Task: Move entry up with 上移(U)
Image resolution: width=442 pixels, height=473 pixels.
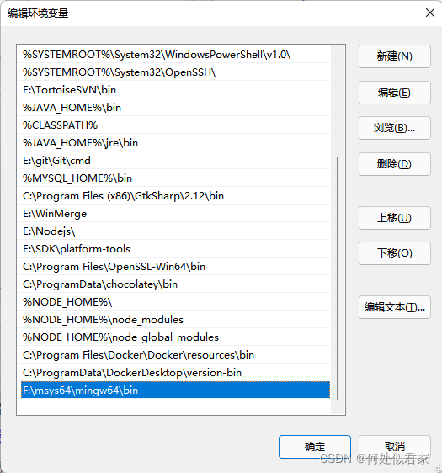Action: (394, 218)
